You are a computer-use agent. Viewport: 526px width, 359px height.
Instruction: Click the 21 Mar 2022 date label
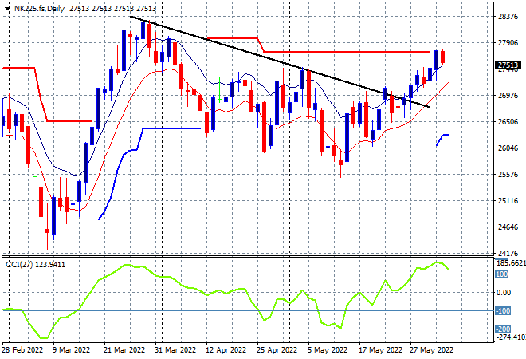(x=124, y=350)
